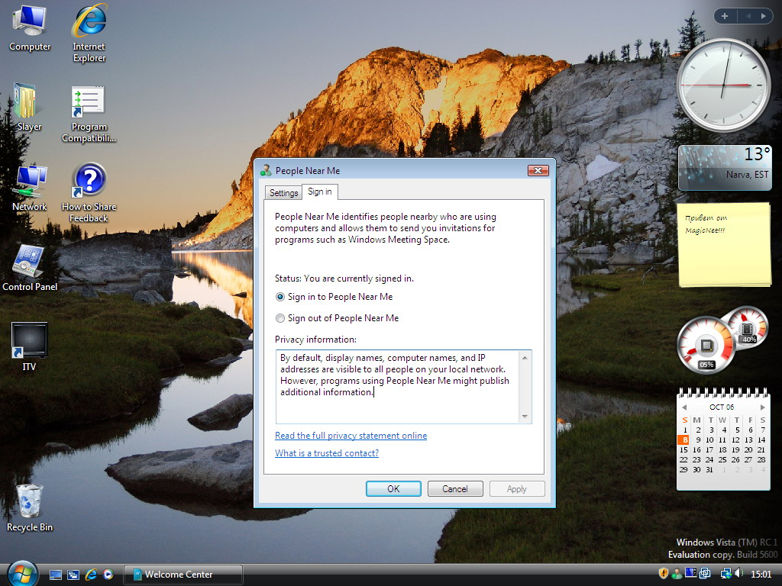The width and height of the screenshot is (782, 586).
Task: Open the Computer desktop icon
Action: pyautogui.click(x=30, y=23)
